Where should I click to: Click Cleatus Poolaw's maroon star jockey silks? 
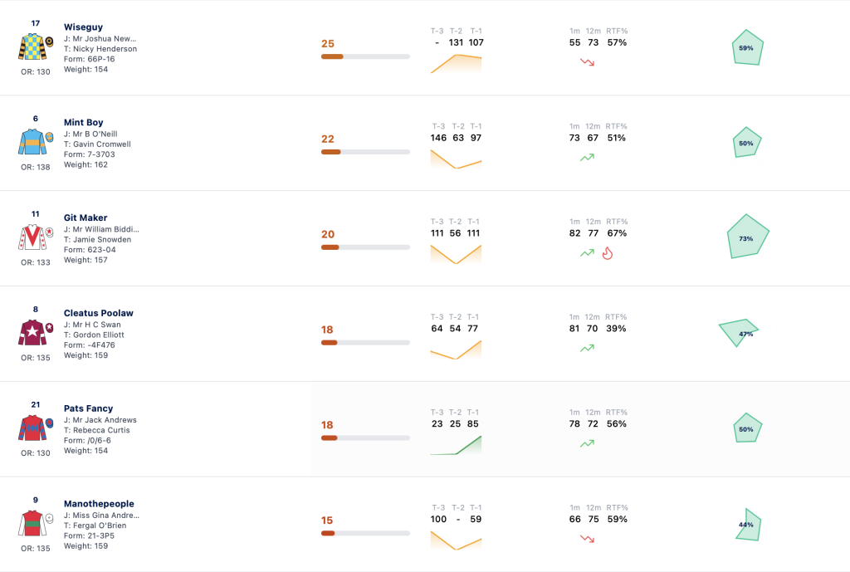32,332
